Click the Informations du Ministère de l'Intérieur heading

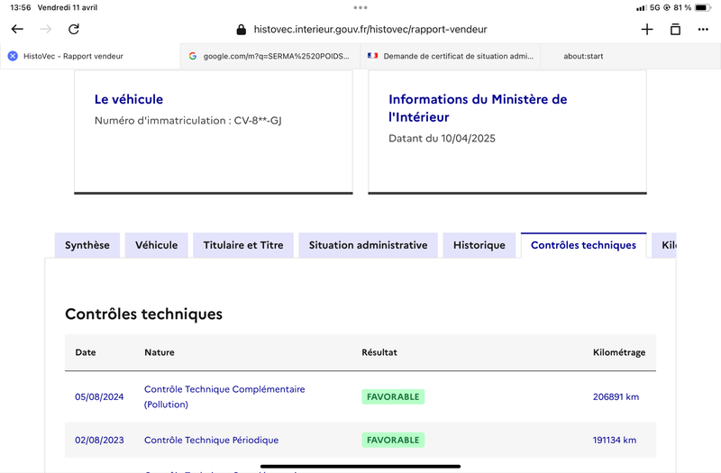478,108
